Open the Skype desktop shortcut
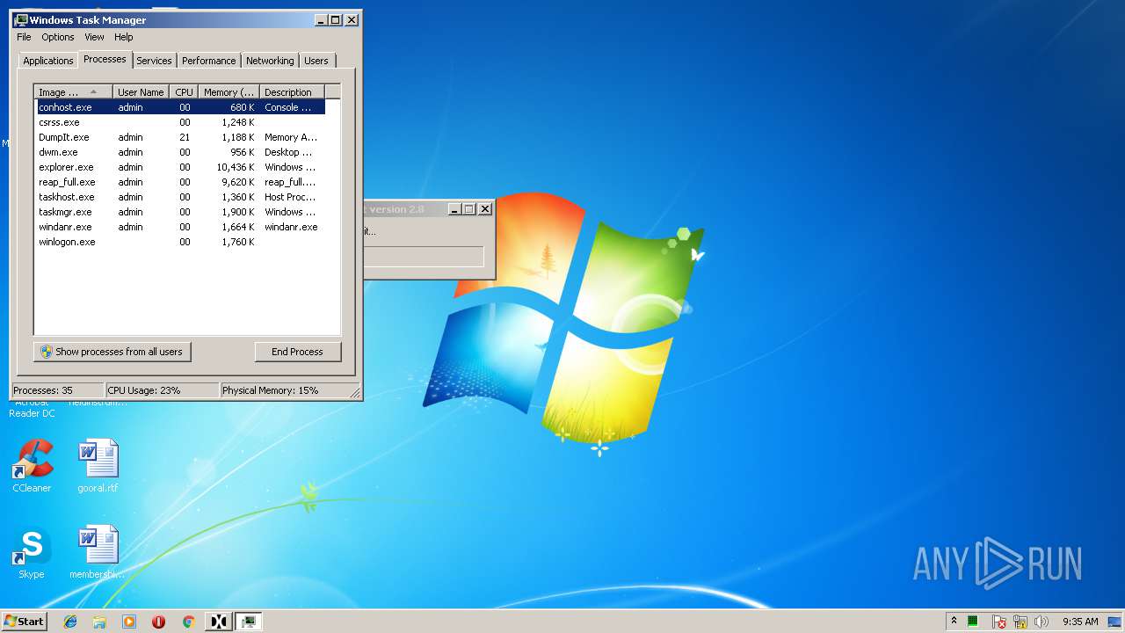1125x633 pixels. point(32,553)
